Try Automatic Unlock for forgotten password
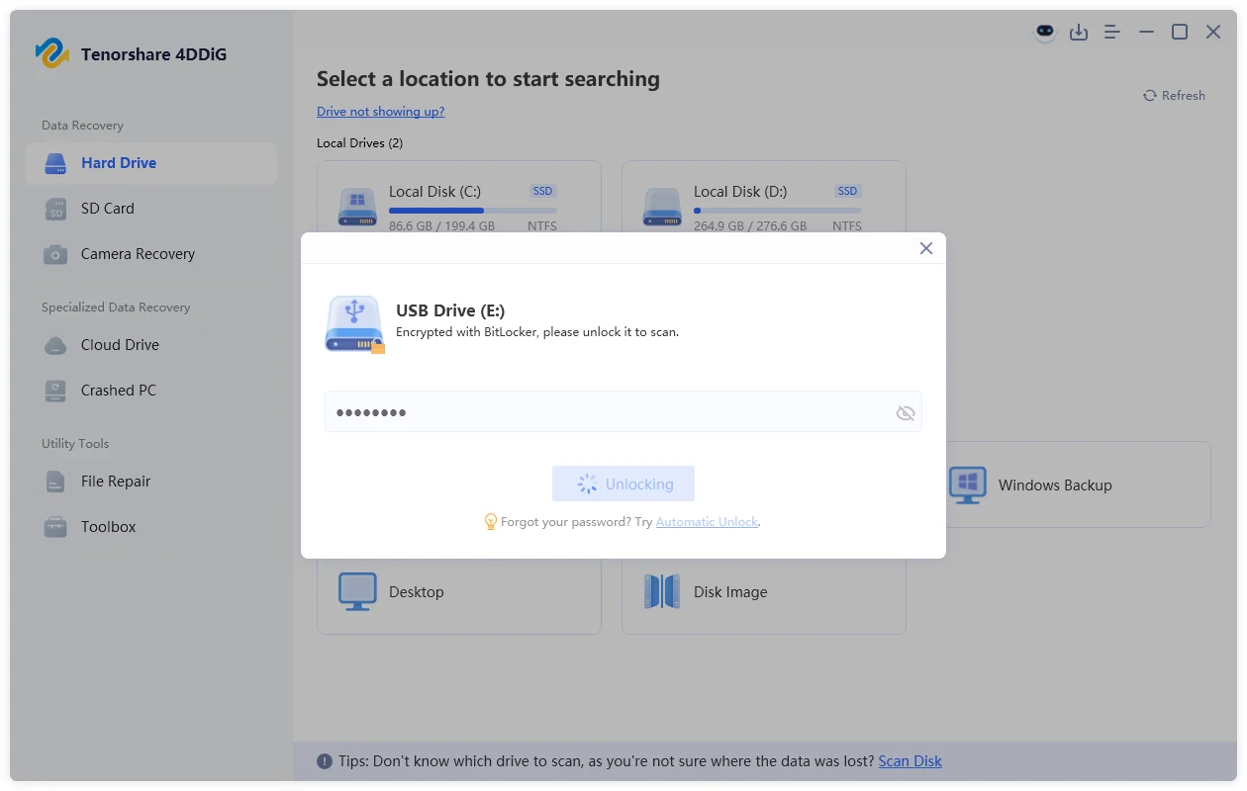Viewport: 1247px width, 791px height. point(707,521)
